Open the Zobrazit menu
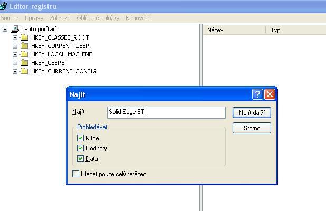326x211 pixels. [x=60, y=18]
